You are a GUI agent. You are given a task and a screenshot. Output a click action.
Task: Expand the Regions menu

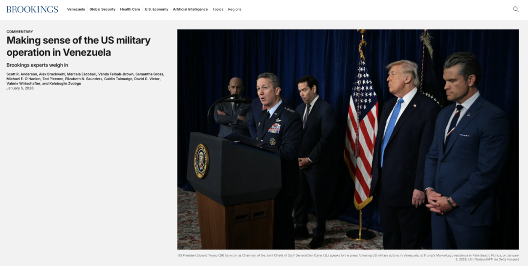click(235, 9)
